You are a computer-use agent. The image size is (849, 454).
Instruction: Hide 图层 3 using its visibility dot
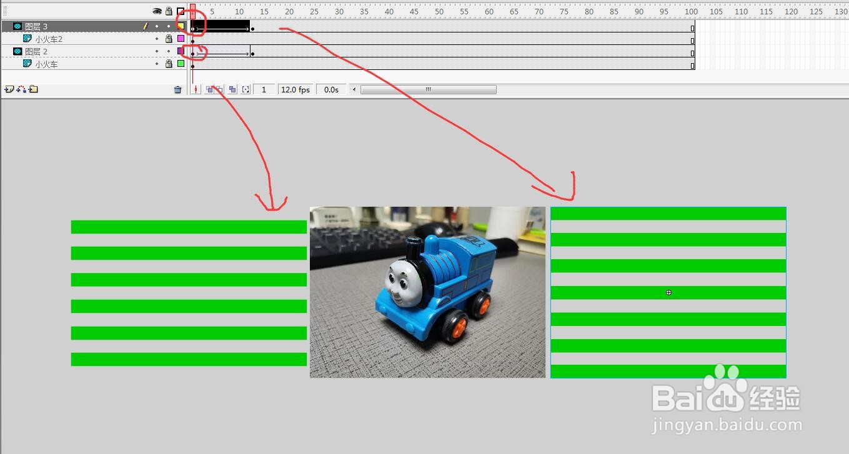point(157,26)
